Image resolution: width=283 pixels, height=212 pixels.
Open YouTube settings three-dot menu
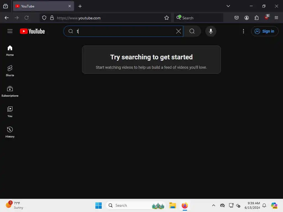243,31
